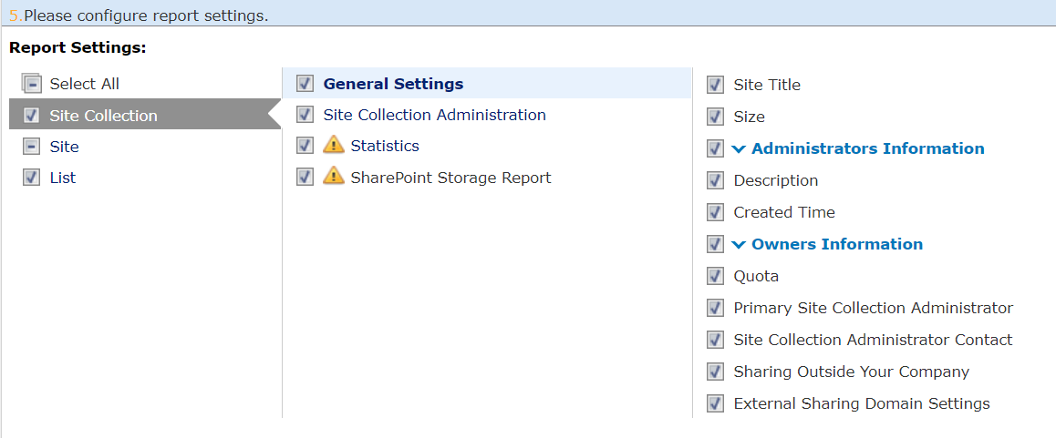Image resolution: width=1056 pixels, height=438 pixels.
Task: Uncheck the Site Title checkbox
Action: pos(715,85)
